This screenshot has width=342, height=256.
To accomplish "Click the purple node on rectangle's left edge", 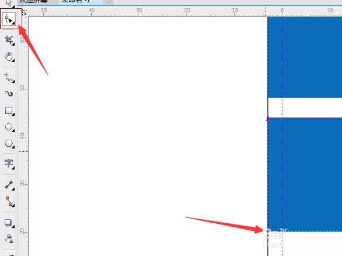I will pos(268,119).
